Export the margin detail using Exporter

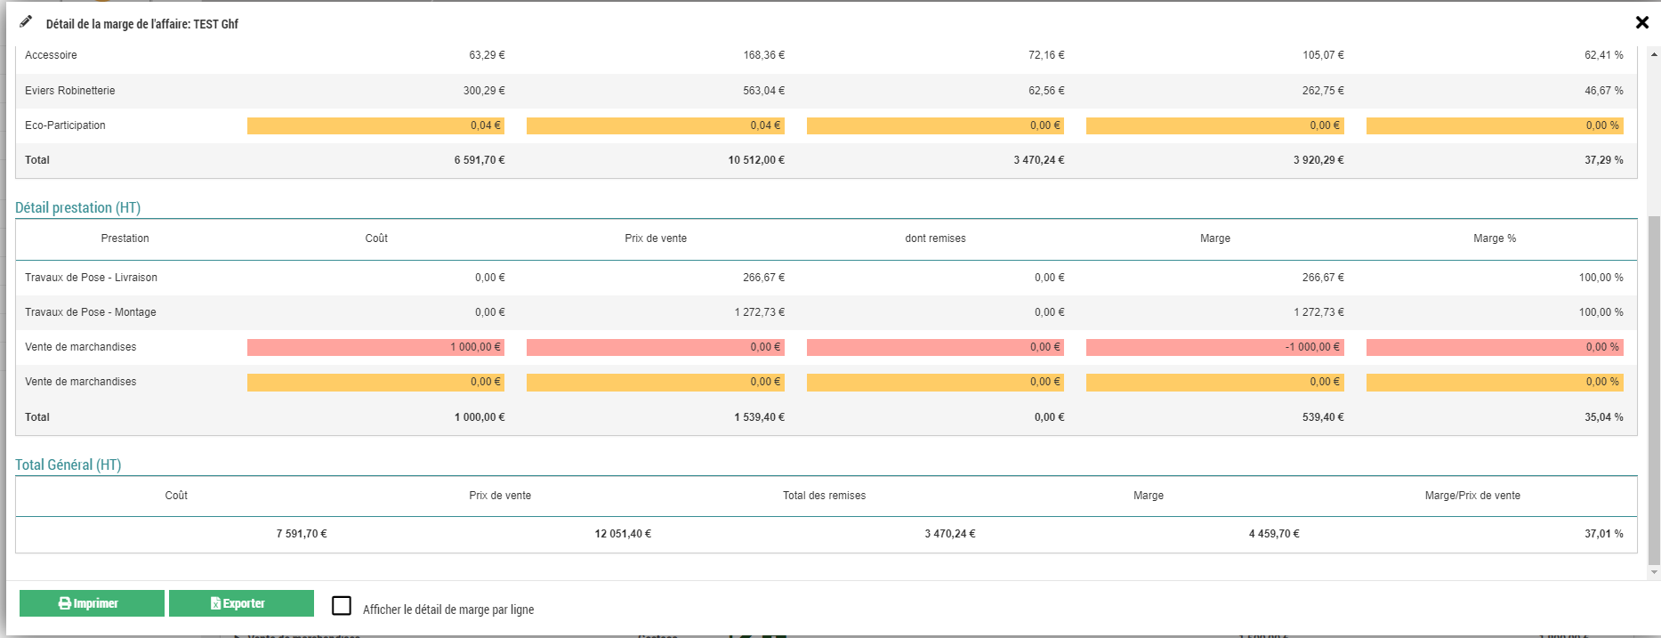(x=241, y=603)
